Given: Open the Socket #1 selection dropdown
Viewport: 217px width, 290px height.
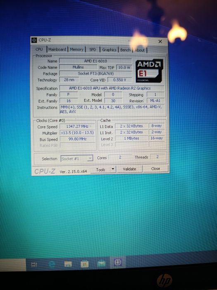Looking at the screenshot, I should [x=76, y=159].
